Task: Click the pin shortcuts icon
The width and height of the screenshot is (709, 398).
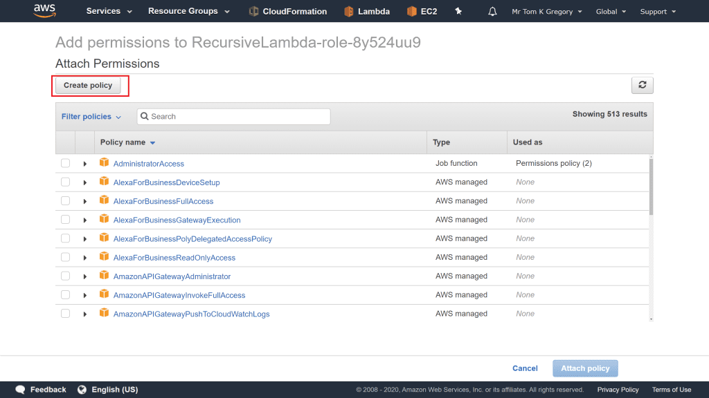Action: click(x=458, y=12)
